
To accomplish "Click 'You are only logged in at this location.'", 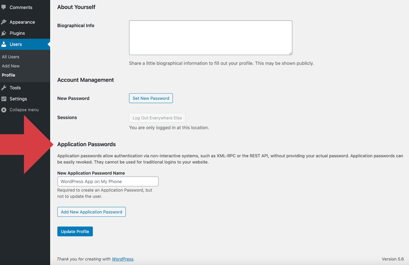I will coord(169,128).
